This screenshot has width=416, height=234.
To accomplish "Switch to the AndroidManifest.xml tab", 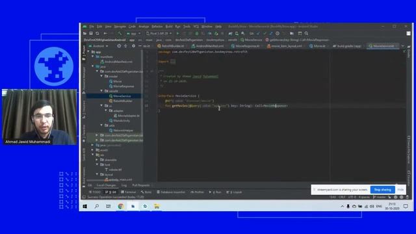I will (208, 46).
